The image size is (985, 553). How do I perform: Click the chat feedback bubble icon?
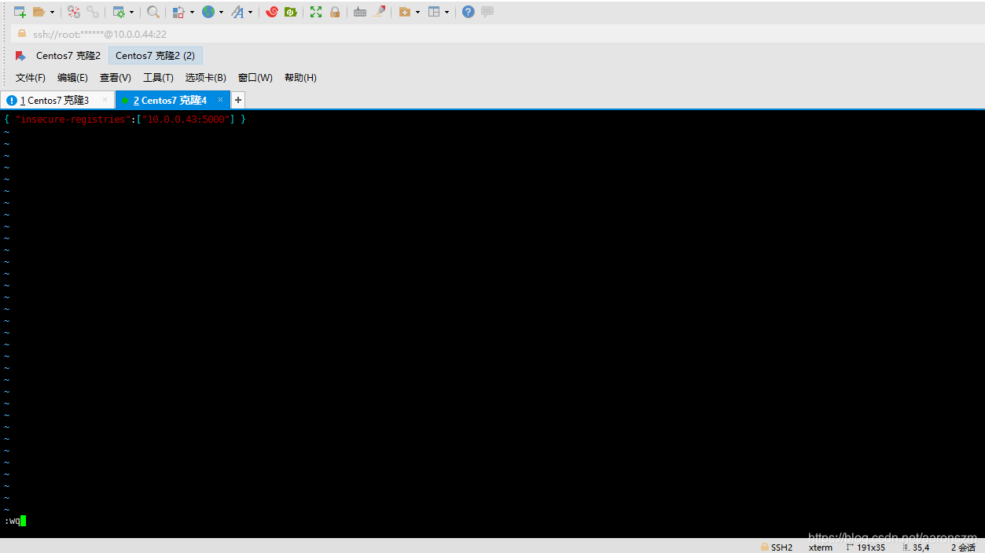[x=487, y=12]
